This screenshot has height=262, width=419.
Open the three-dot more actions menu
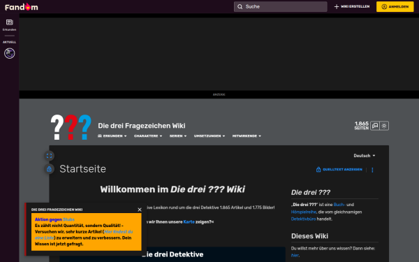(x=372, y=170)
